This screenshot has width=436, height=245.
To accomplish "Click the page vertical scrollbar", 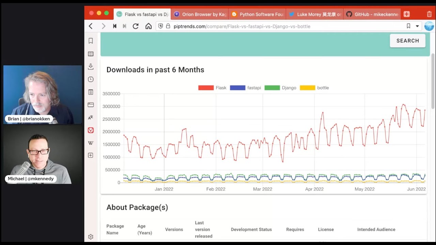I will [x=433, y=81].
